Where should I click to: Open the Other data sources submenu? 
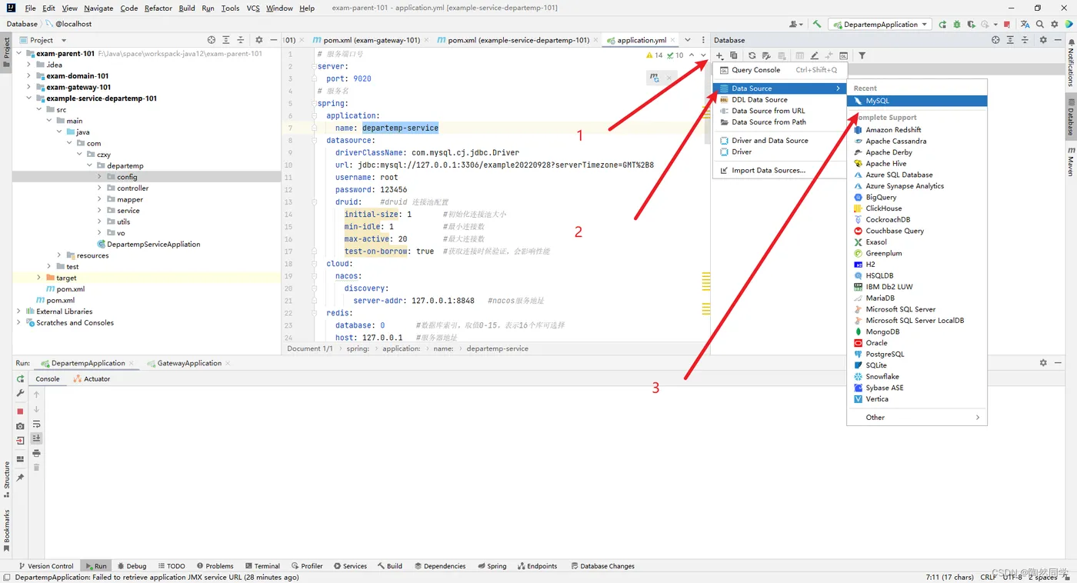(917, 417)
